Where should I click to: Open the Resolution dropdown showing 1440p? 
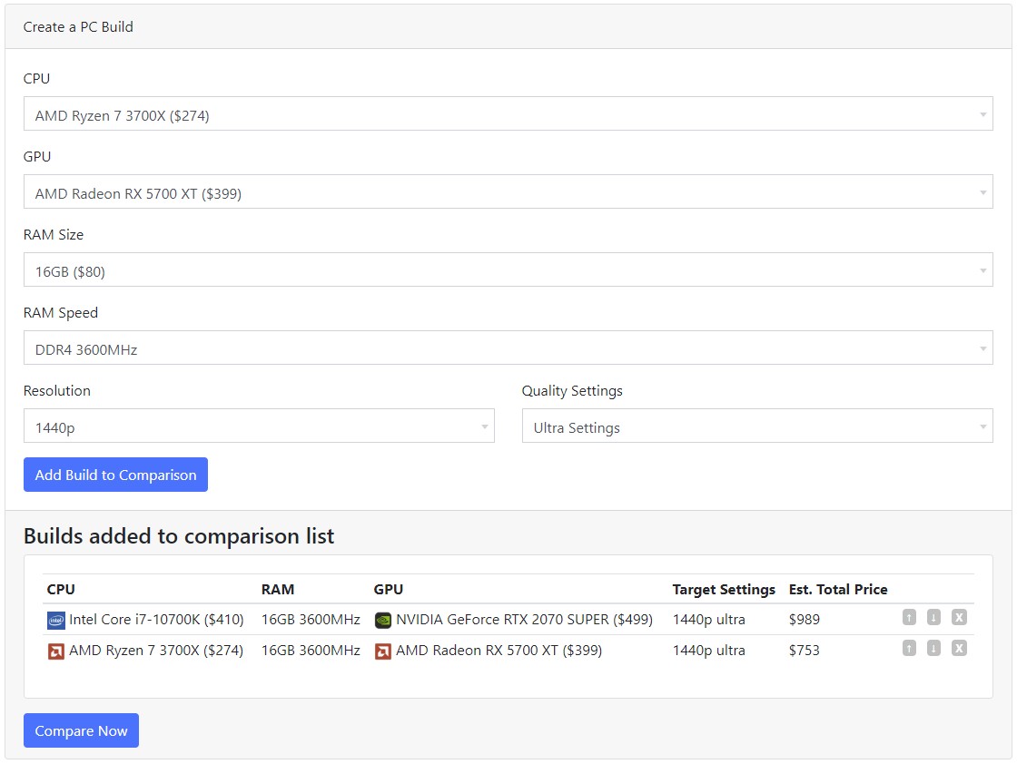(259, 426)
